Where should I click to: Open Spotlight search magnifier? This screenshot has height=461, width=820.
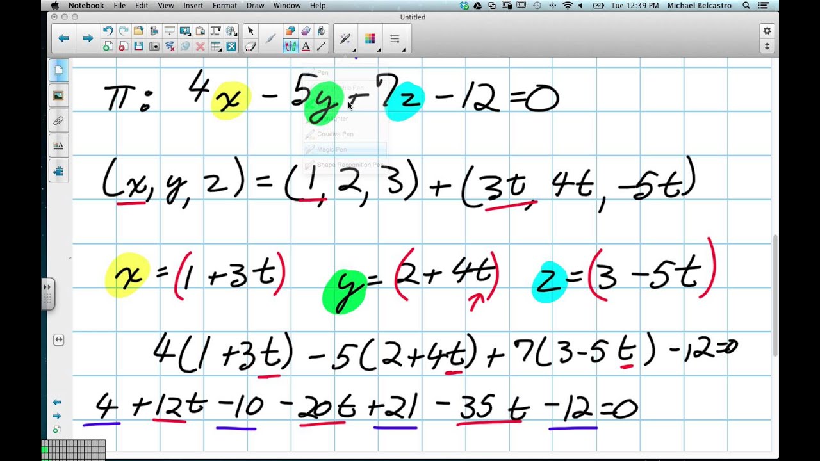(746, 6)
